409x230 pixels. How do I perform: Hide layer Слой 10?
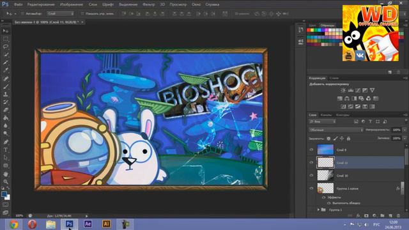311,176
